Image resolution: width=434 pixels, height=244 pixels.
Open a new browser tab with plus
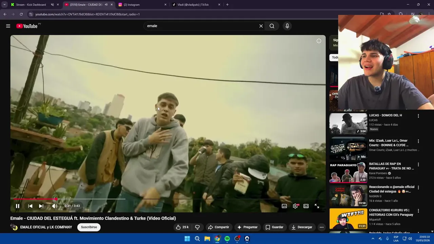point(227,5)
